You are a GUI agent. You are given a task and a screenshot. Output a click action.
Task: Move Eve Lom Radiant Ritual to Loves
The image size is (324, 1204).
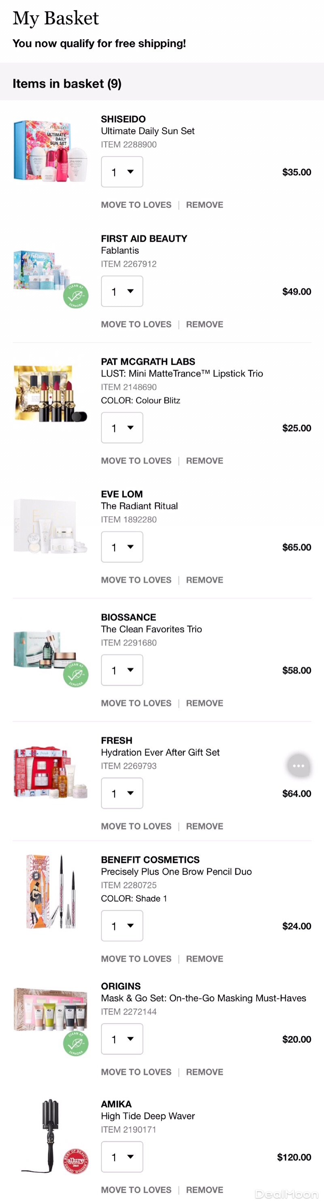click(136, 579)
